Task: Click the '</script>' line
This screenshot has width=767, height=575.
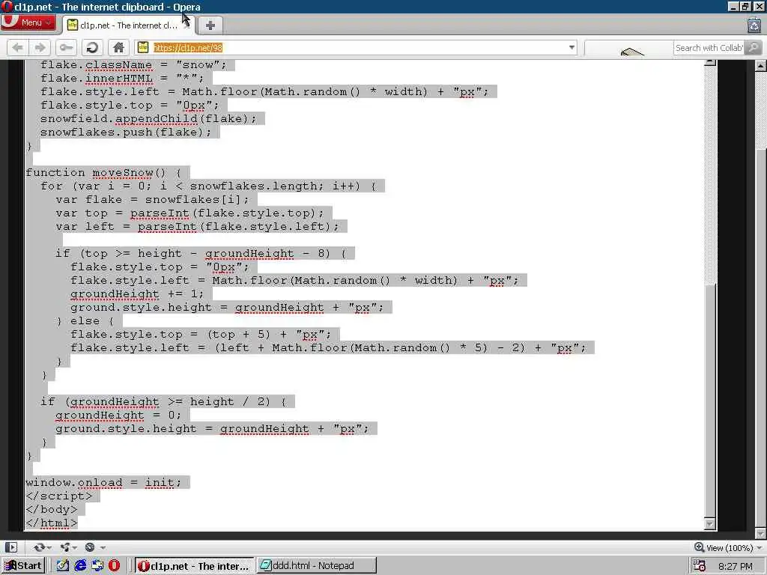Action: pos(58,496)
